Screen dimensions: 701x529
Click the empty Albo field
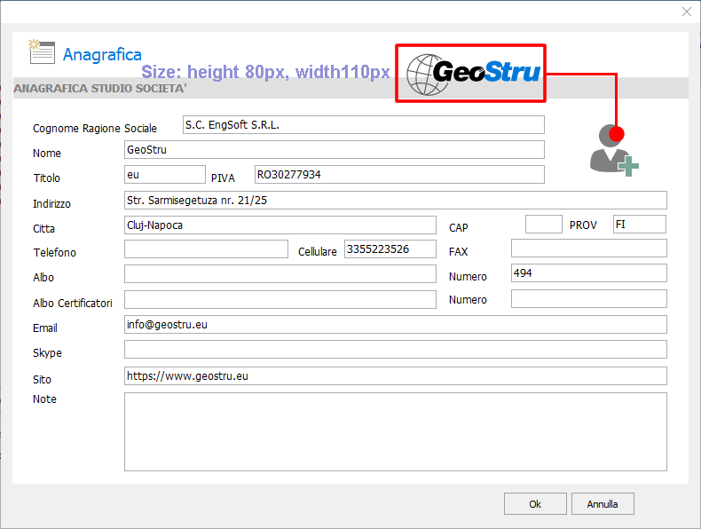[x=280, y=273]
